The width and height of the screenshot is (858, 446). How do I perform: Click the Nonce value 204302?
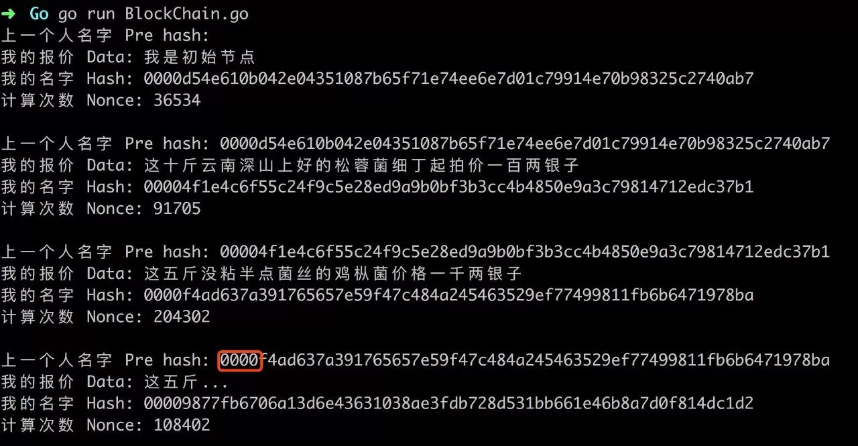coord(182,317)
